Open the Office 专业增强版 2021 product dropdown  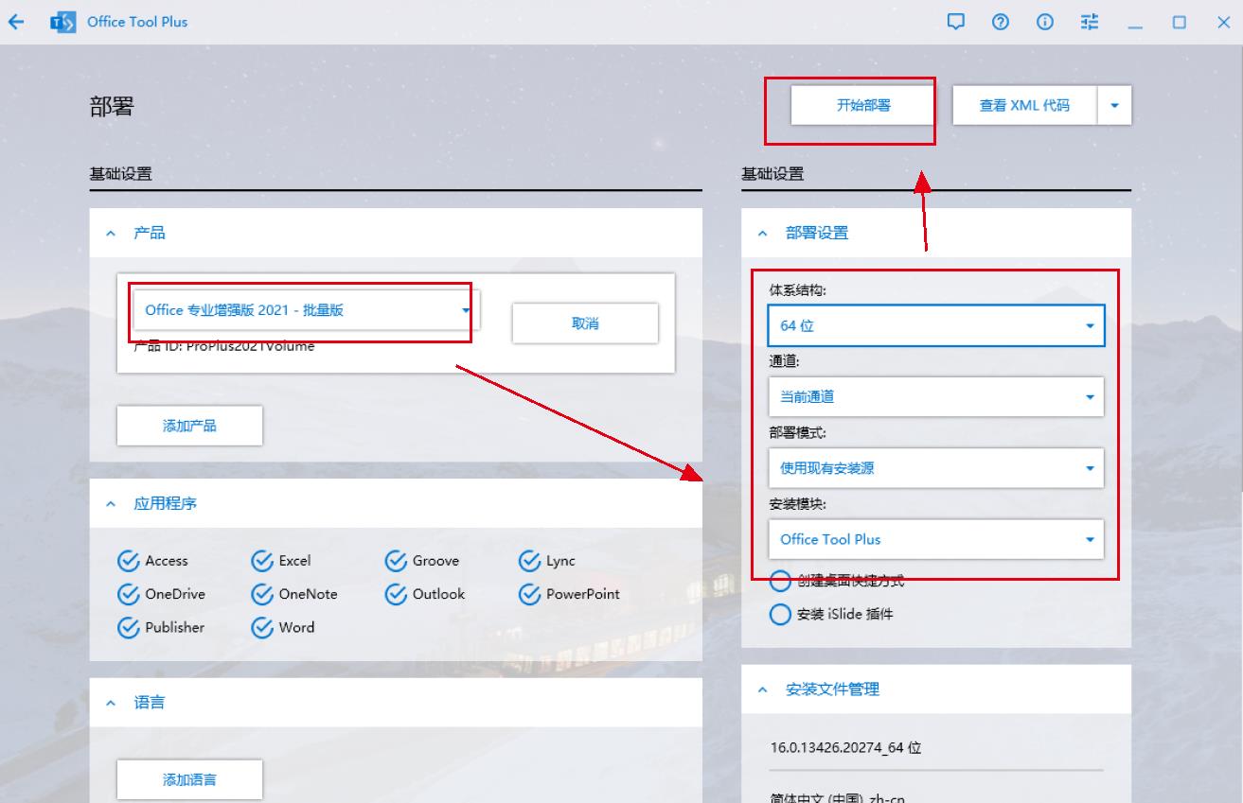click(x=307, y=310)
